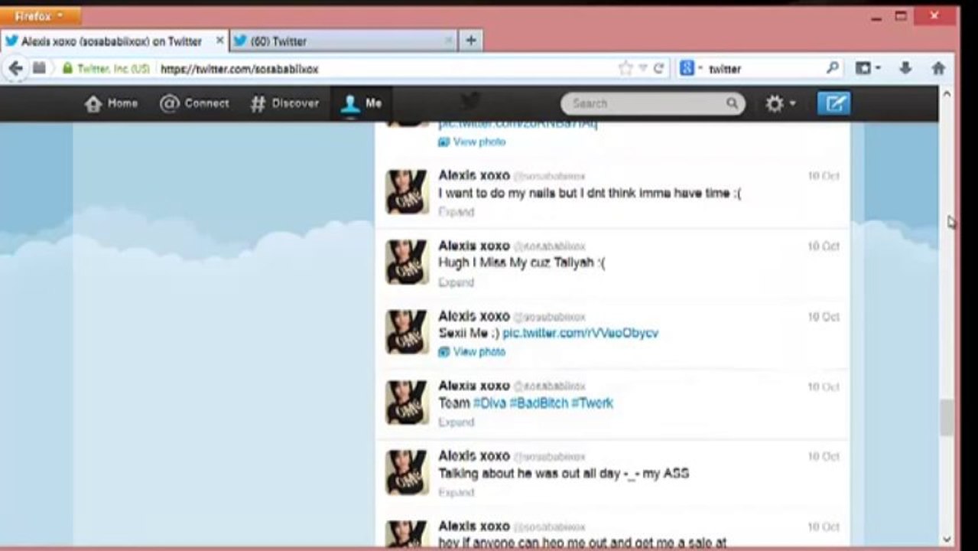
Task: Click the Twitter search magnifier icon
Action: (732, 103)
